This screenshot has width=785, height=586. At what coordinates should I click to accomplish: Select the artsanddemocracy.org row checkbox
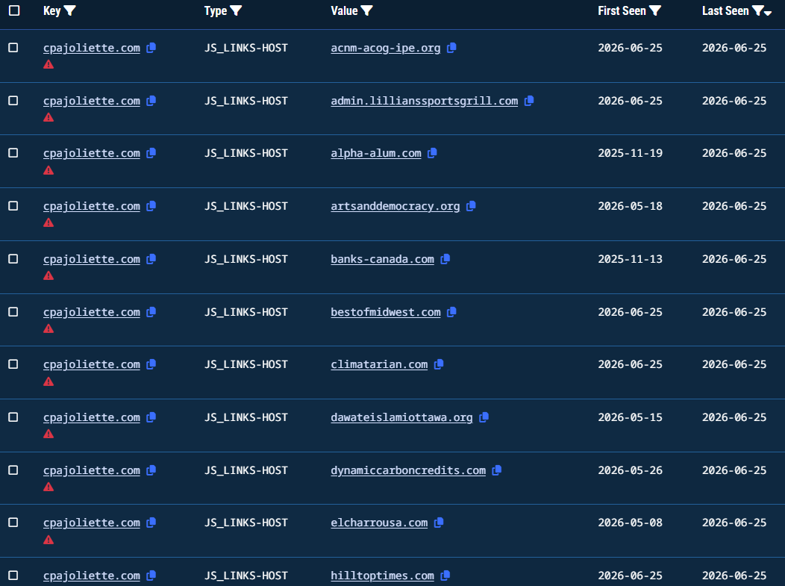pyautogui.click(x=13, y=206)
